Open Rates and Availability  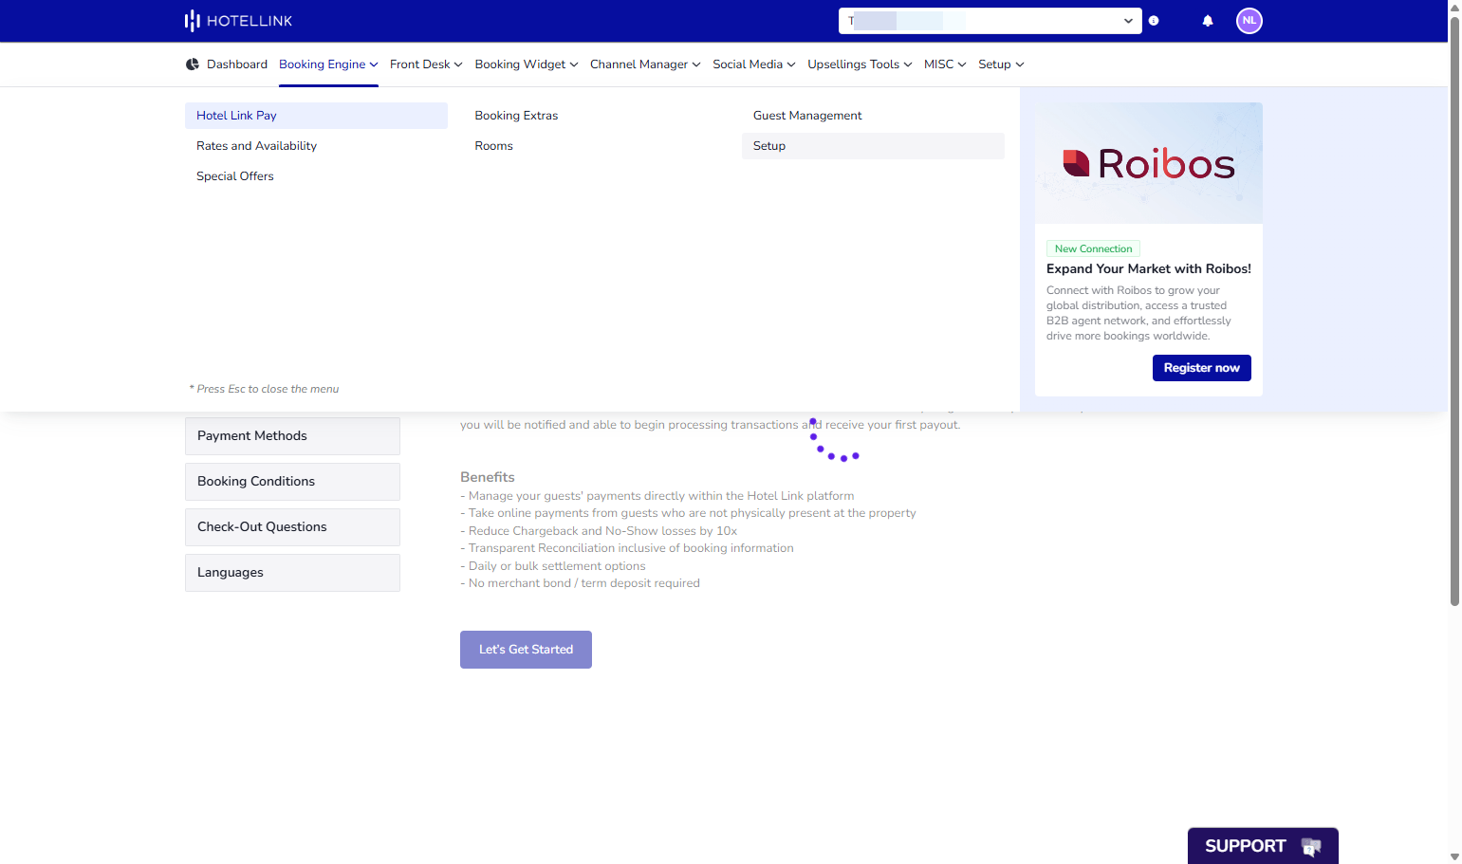[316, 146]
